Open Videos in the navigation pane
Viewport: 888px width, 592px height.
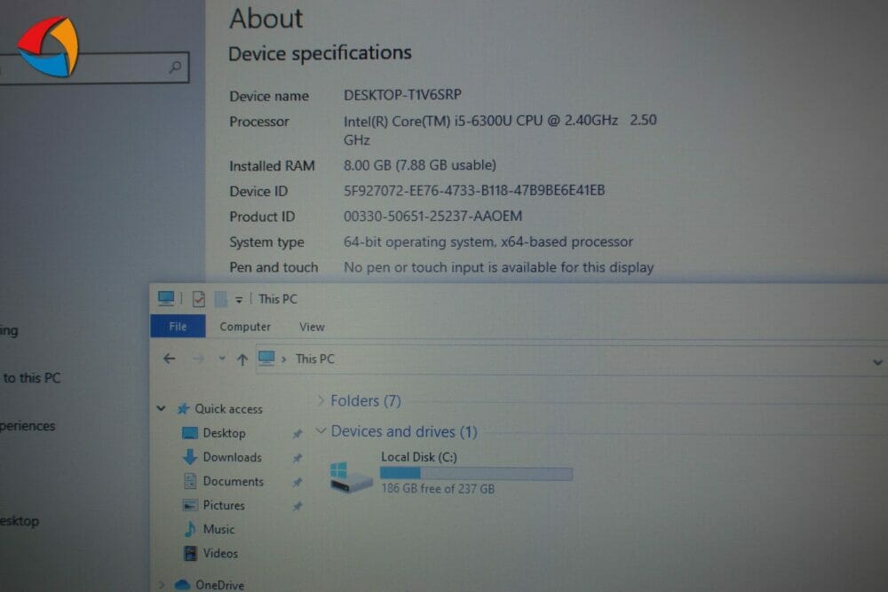tap(220, 553)
